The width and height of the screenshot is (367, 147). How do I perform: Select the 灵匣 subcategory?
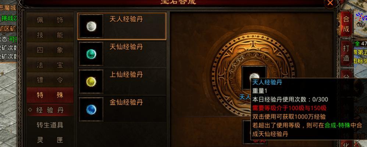pos(50,140)
